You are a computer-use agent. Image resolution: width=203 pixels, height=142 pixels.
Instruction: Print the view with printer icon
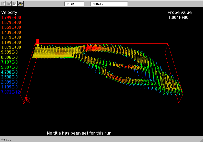(x=21, y=4)
